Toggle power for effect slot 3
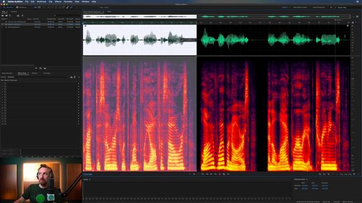 (x=5, y=89)
